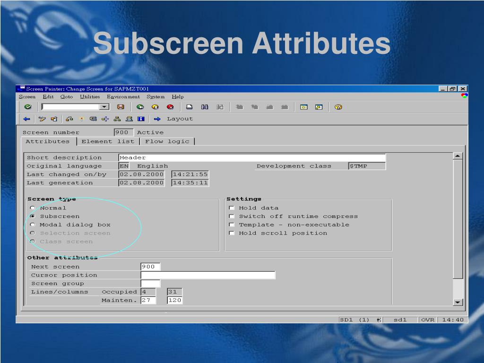
Task: Switch to the Element list tab
Action: pyautogui.click(x=108, y=141)
